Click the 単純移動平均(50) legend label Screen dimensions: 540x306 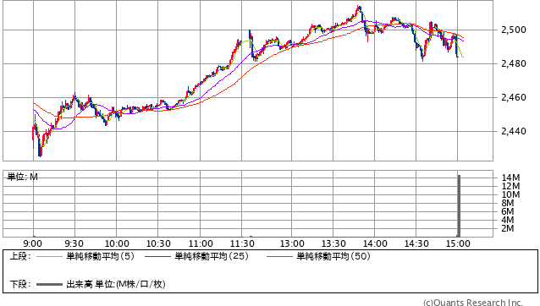pos(333,256)
